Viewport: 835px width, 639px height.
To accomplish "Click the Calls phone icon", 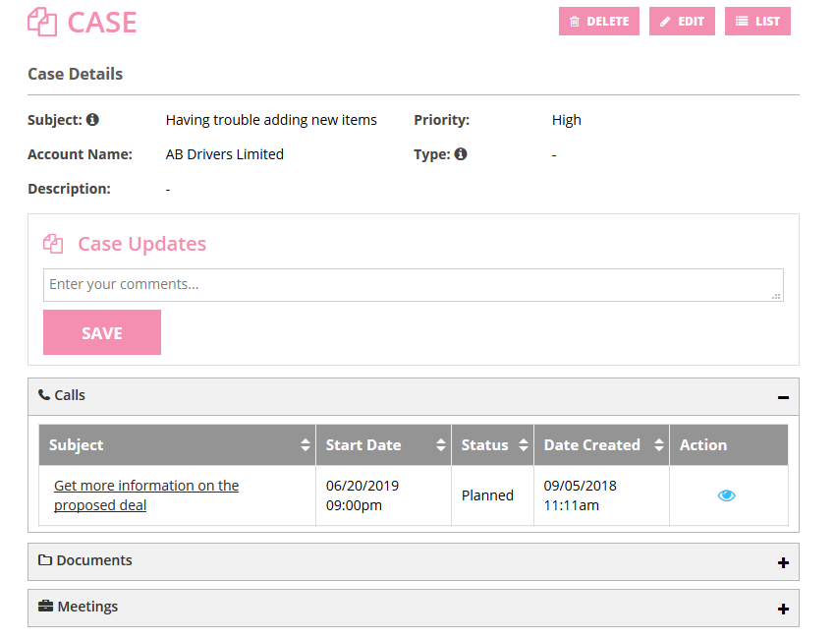I will [44, 395].
